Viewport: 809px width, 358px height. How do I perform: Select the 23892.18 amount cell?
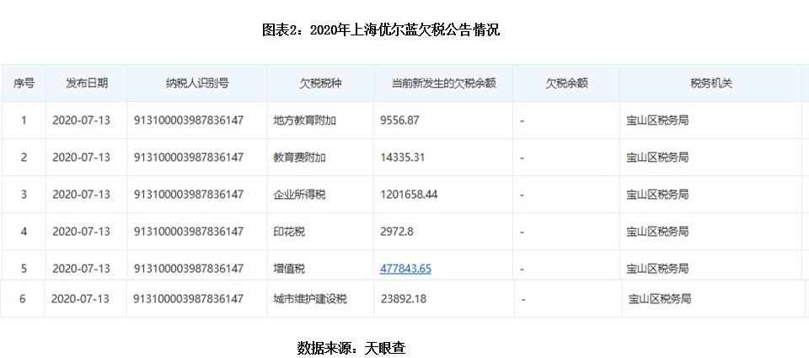[x=404, y=299]
